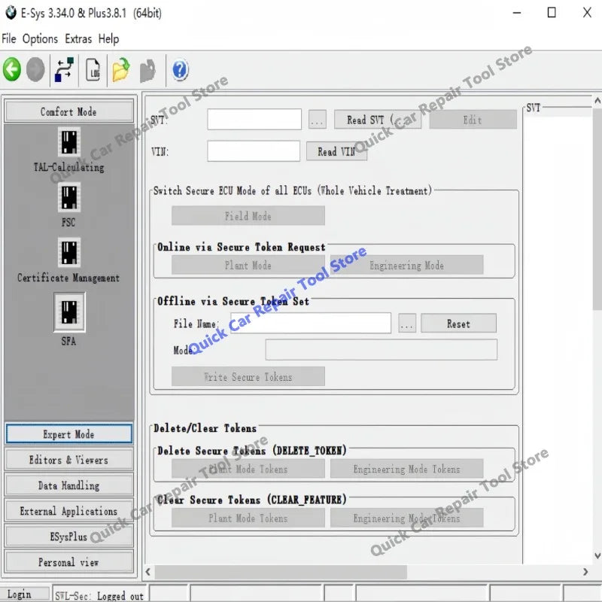Screen dimensions: 602x602
Task: Open the File menu
Action: coord(9,39)
